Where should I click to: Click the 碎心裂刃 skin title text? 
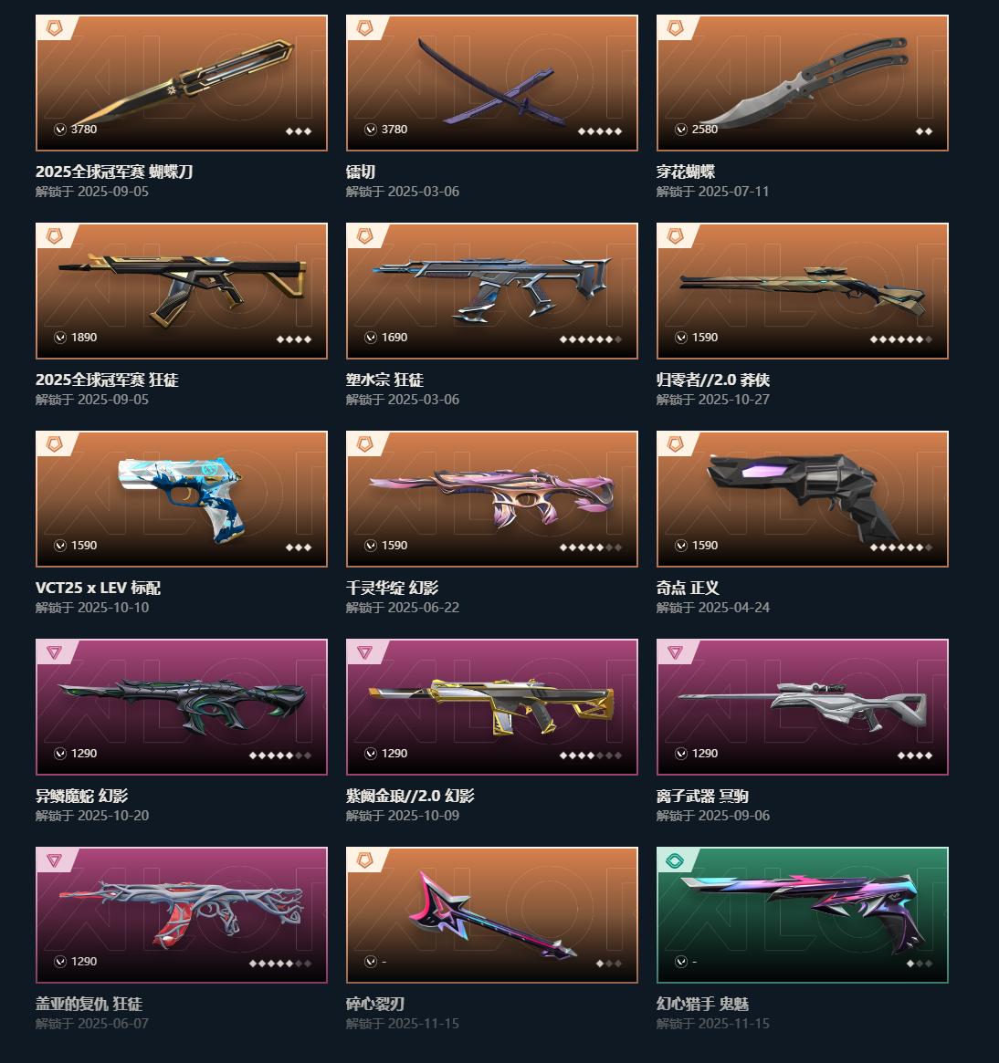tap(375, 1004)
